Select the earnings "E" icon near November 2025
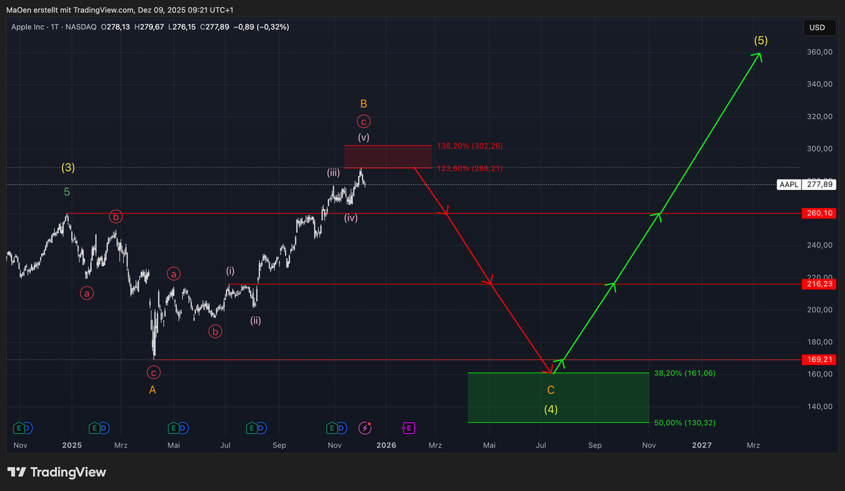Screen dimensions: 845x491 [332, 428]
